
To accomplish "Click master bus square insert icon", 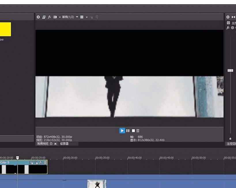I will pos(228,23).
